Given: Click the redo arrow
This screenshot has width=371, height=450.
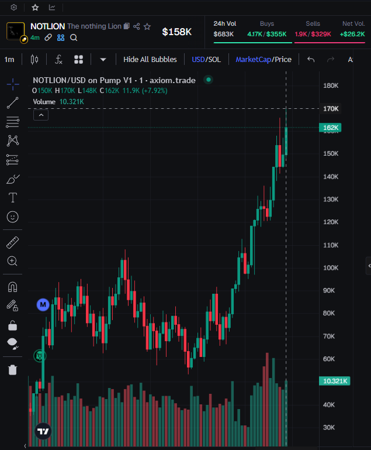Looking at the screenshot, I should [x=331, y=60].
